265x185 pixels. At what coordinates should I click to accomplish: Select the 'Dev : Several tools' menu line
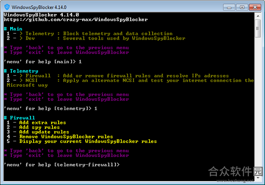tap(96, 38)
